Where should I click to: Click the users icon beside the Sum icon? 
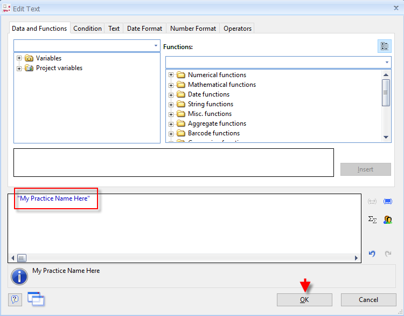[387, 219]
